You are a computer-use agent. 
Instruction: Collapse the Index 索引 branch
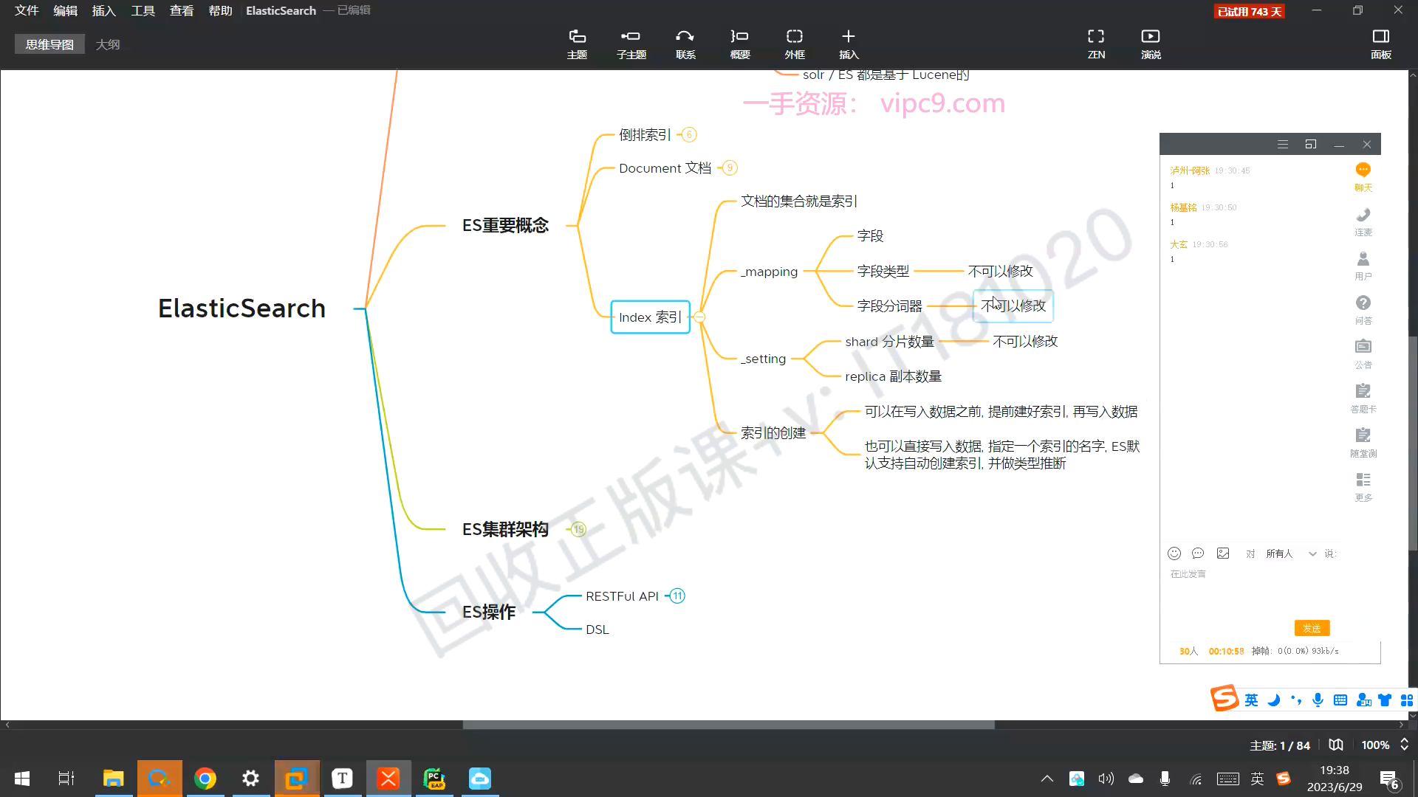point(699,317)
